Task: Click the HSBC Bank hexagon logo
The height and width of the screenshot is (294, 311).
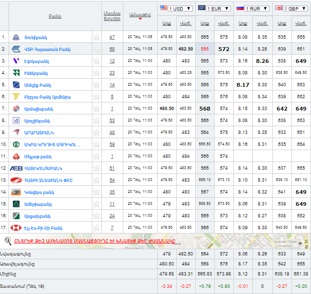Action: click(x=16, y=228)
